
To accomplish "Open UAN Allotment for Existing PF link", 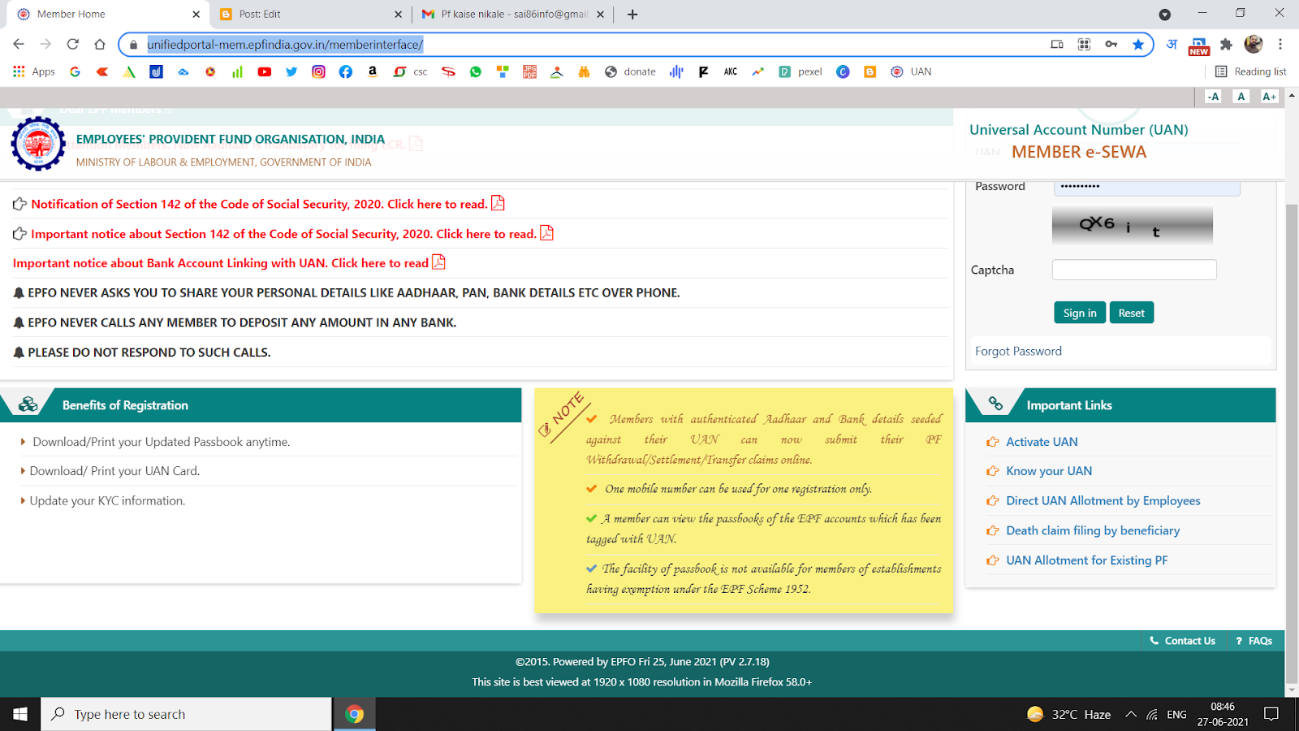I will click(x=1086, y=560).
